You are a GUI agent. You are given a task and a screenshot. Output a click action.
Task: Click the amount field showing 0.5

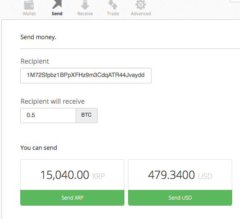click(x=48, y=115)
